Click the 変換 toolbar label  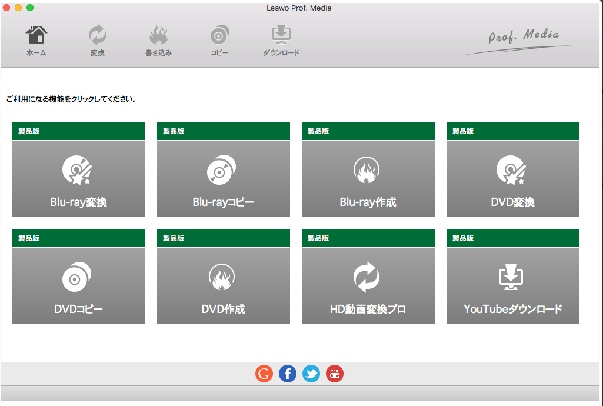pyautogui.click(x=97, y=53)
